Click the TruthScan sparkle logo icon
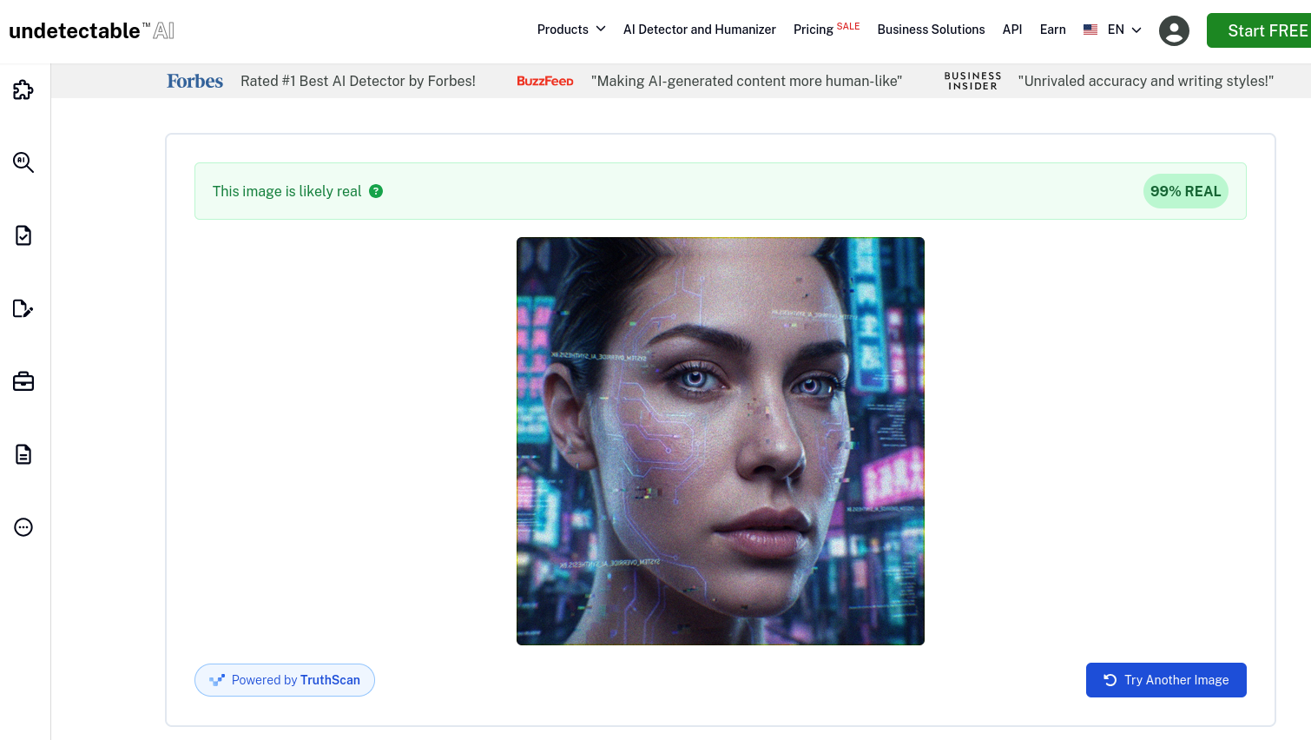Viewport: 1311px width, 740px height. 216,680
